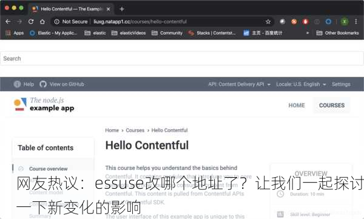Open the Apps grid shortcut

point(15,33)
